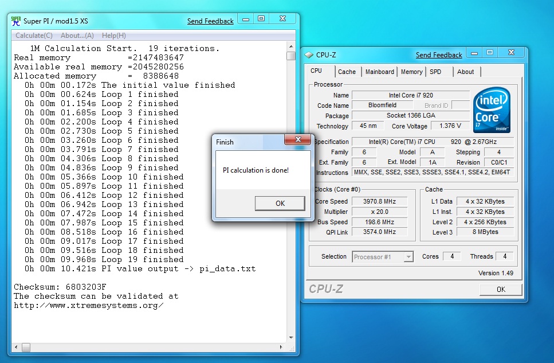This screenshot has width=554, height=363.
Task: Click the 'Allocated memory = 8388648' line
Action: click(96, 76)
